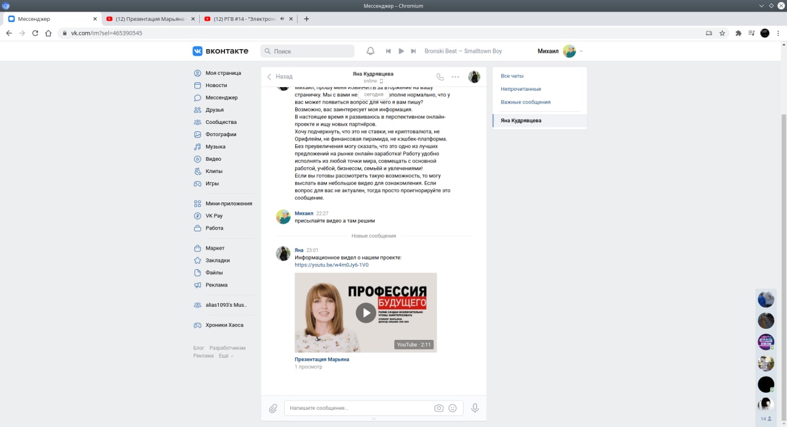Expand the Михаил profile dropdown menu
The image size is (787, 427).
(x=560, y=51)
